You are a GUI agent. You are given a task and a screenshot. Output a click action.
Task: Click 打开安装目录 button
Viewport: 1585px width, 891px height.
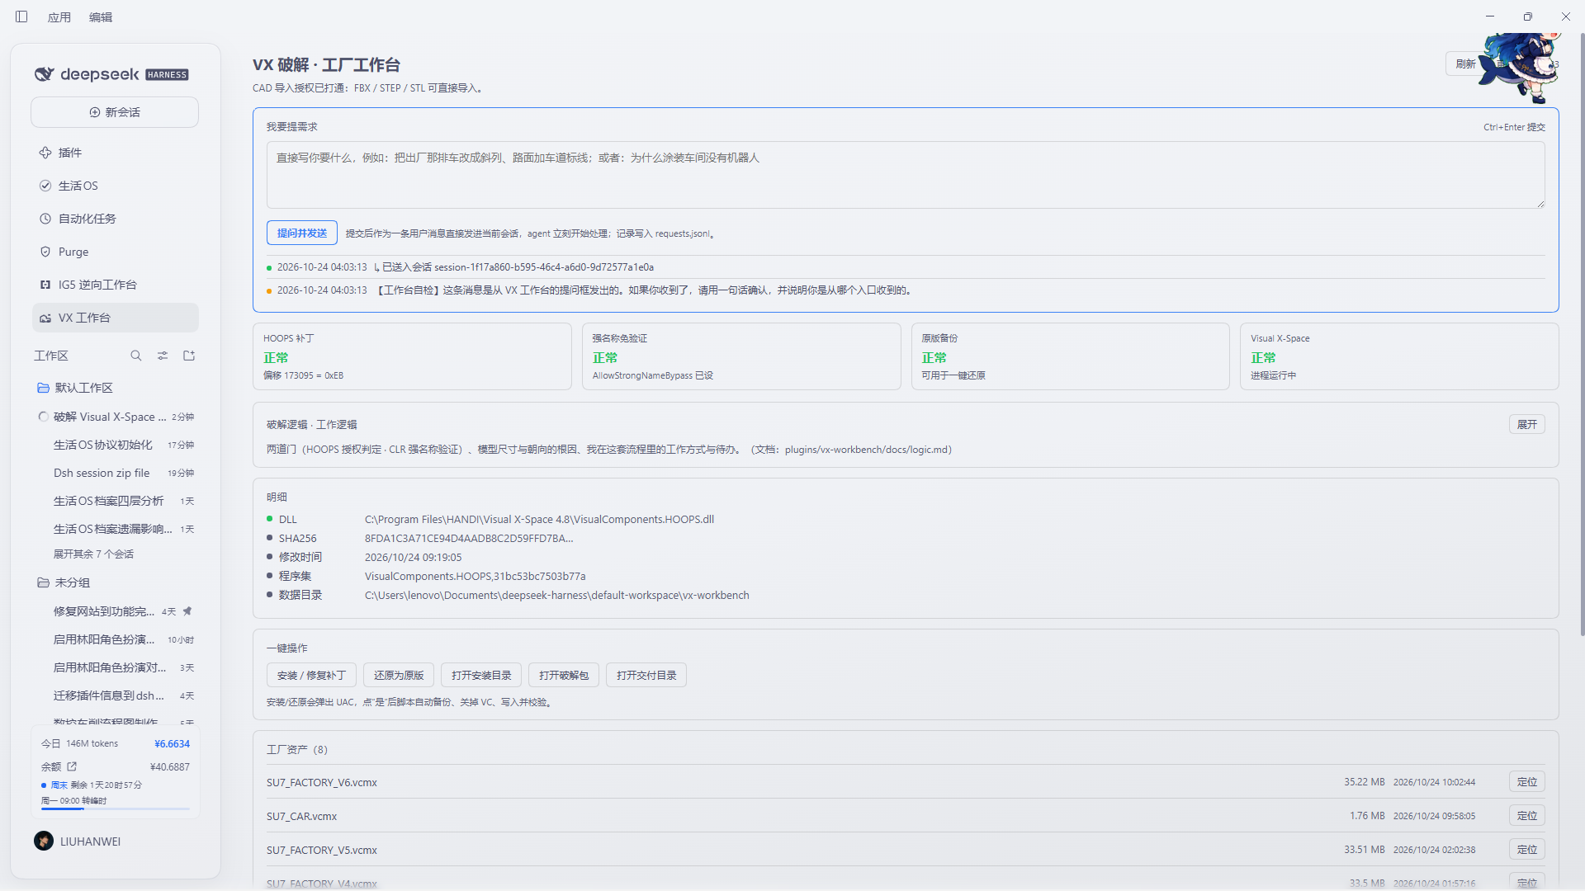point(481,676)
